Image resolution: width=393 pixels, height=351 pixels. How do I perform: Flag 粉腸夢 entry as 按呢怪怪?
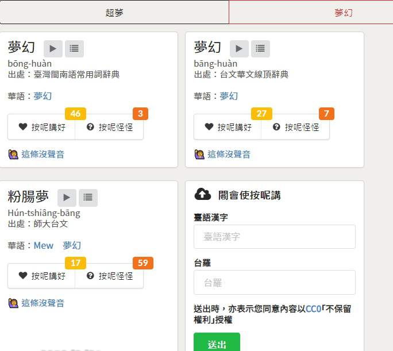109,276
